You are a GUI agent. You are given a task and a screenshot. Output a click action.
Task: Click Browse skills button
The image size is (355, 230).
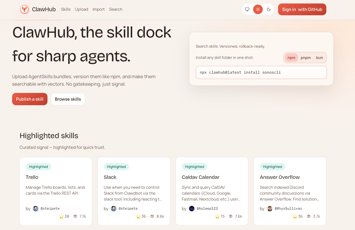coord(68,99)
